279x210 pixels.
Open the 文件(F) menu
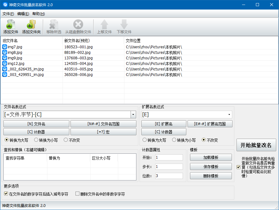click(8, 14)
